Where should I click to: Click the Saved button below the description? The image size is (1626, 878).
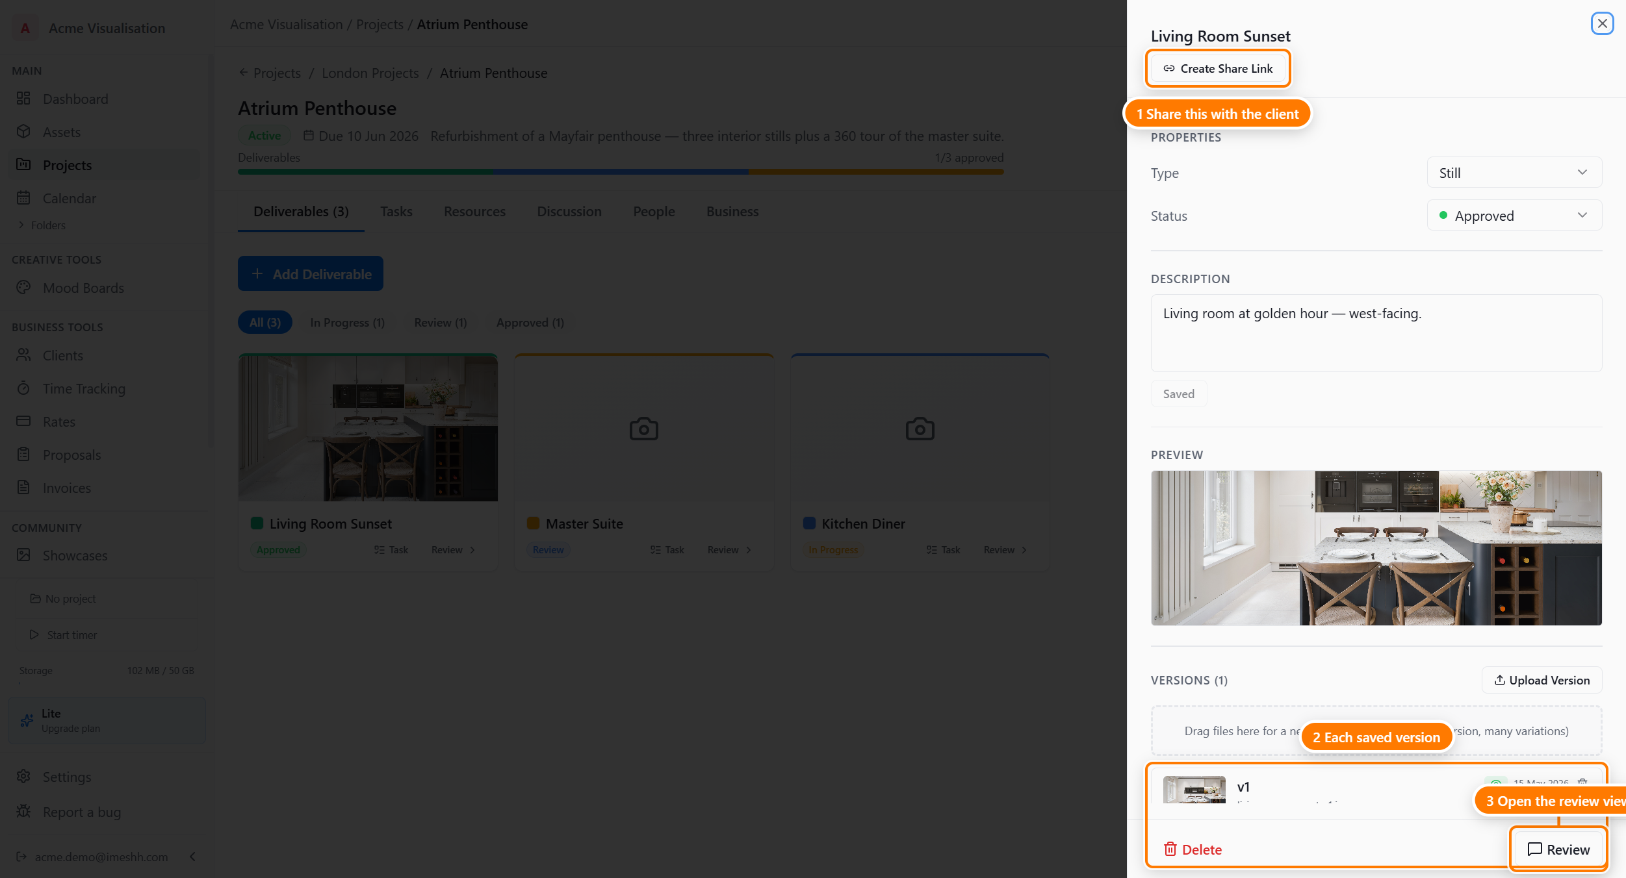[x=1178, y=394]
